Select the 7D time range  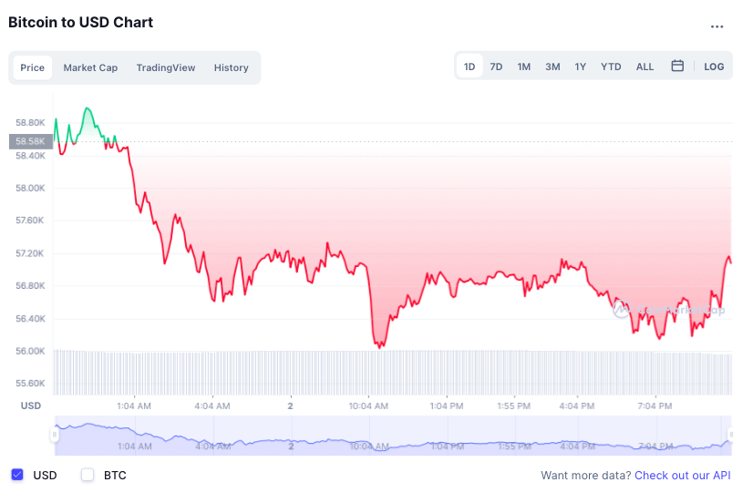pos(496,67)
